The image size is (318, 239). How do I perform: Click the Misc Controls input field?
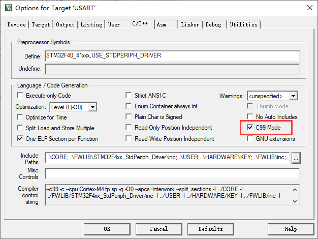[172, 174]
